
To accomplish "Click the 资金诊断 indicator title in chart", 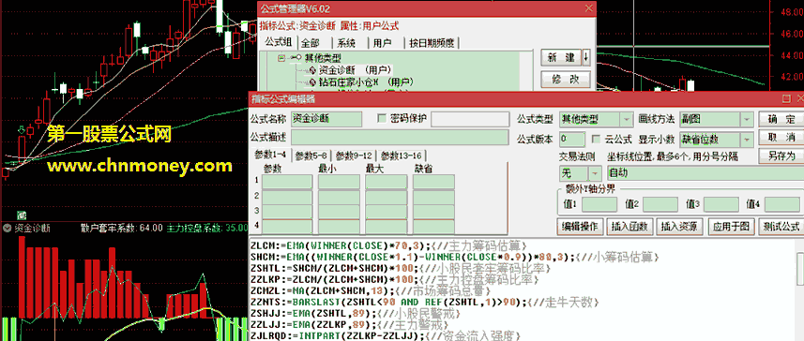I will coord(32,229).
